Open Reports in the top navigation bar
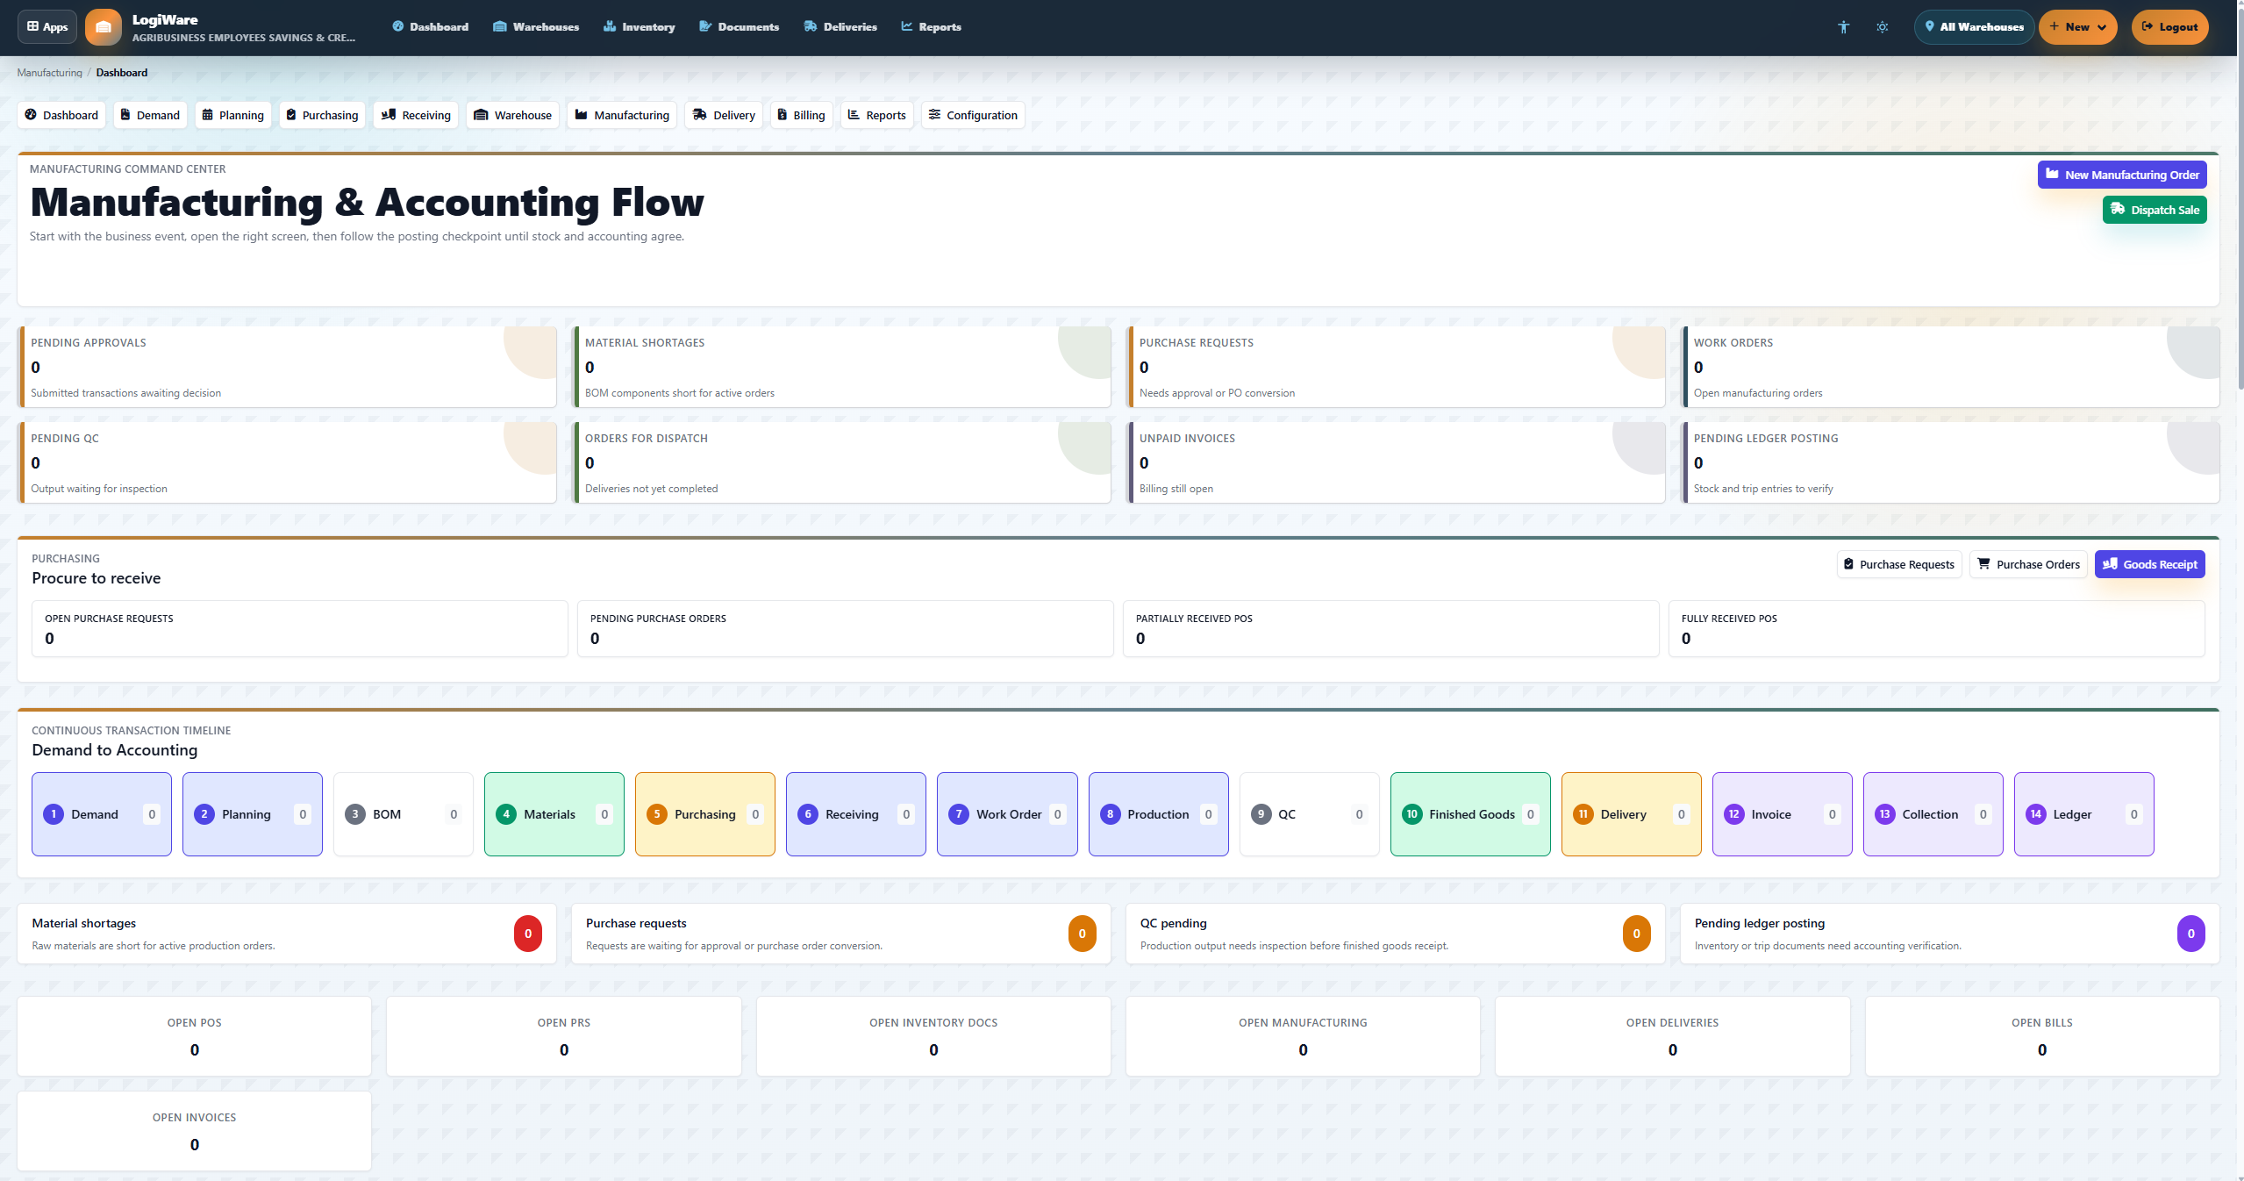This screenshot has height=1181, width=2244. [931, 27]
